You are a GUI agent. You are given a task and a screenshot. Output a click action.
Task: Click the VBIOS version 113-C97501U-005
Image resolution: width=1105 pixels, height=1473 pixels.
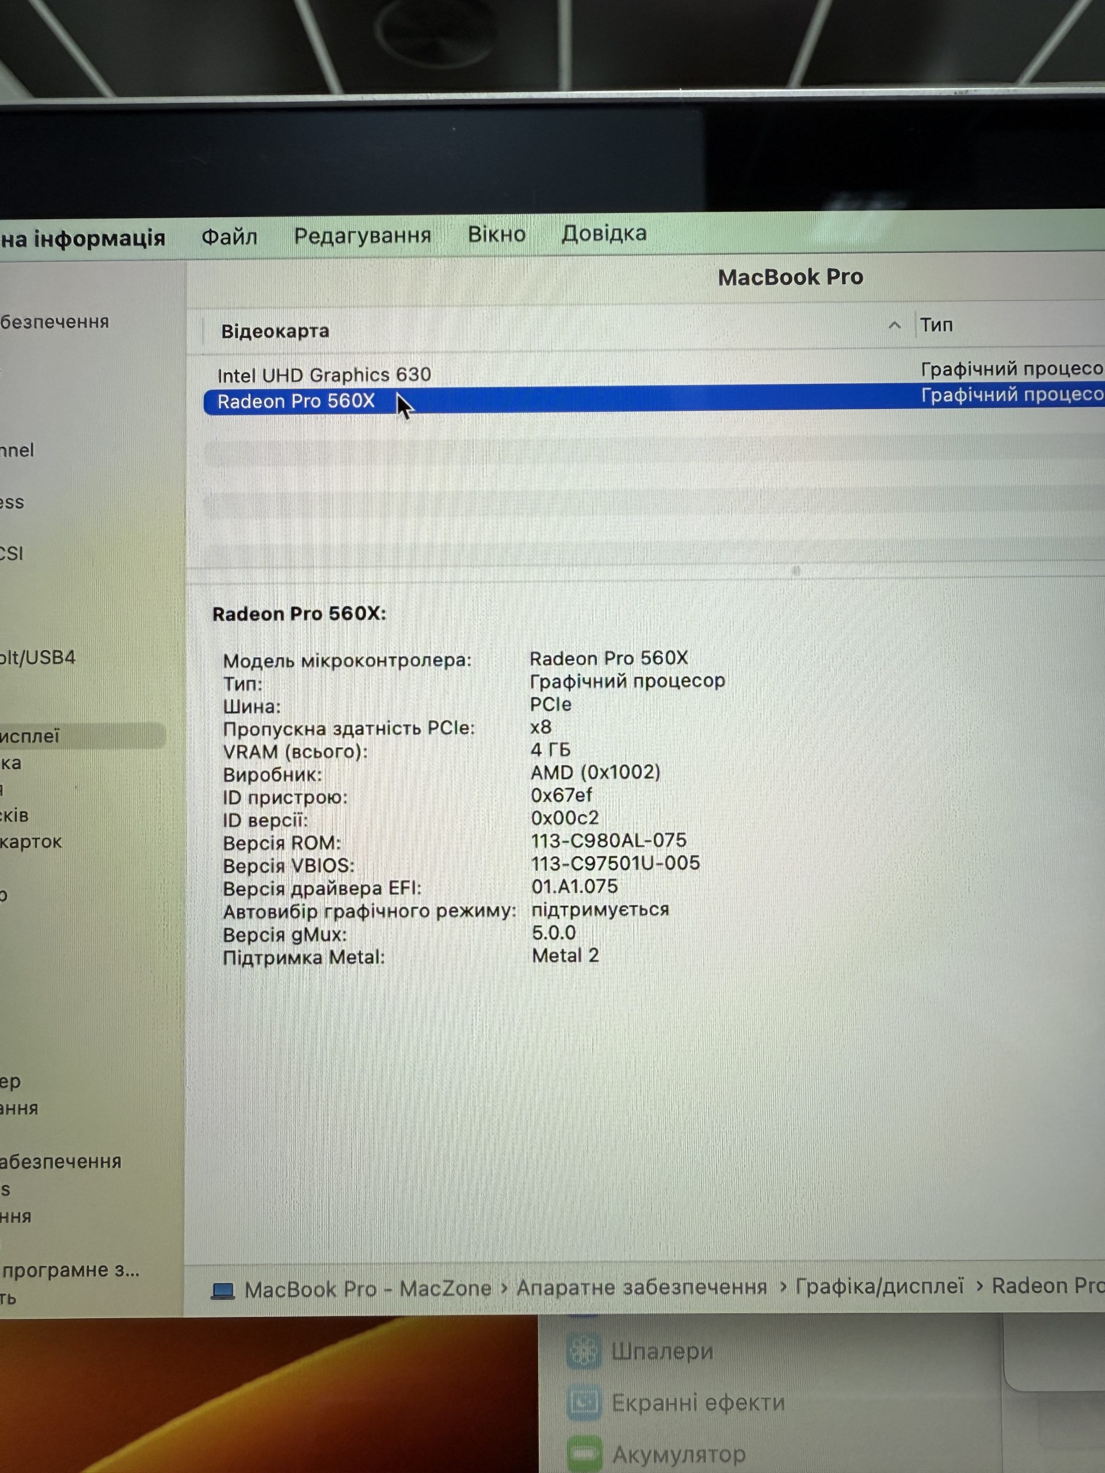click(615, 863)
